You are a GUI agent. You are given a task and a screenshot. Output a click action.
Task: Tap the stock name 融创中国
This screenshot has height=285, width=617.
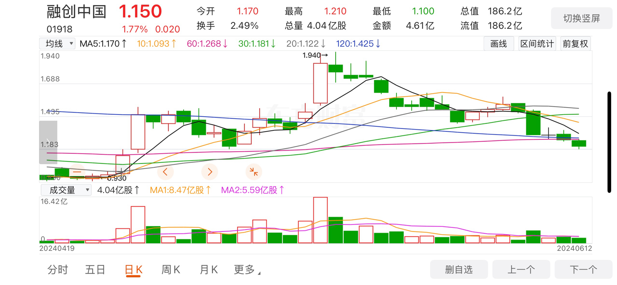[77, 12]
